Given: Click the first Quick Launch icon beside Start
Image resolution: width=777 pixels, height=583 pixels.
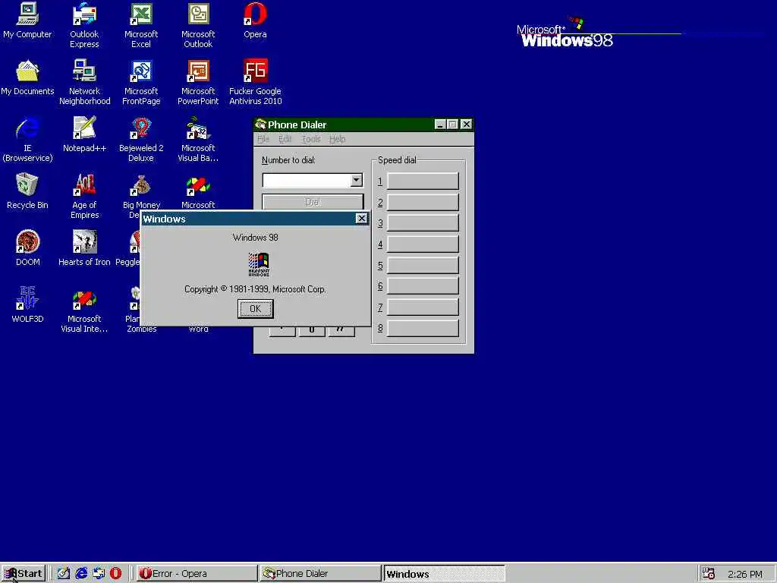Looking at the screenshot, I should pos(64,574).
